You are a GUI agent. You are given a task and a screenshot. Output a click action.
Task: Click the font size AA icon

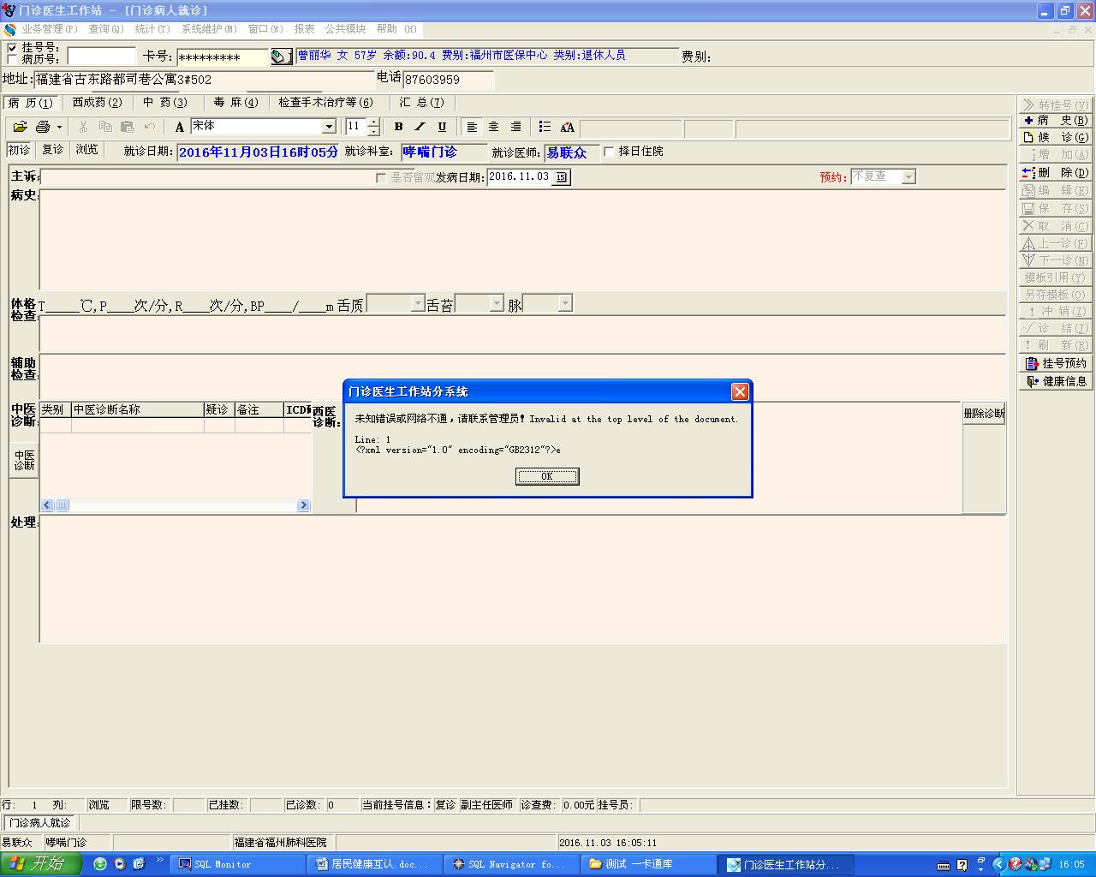click(567, 127)
